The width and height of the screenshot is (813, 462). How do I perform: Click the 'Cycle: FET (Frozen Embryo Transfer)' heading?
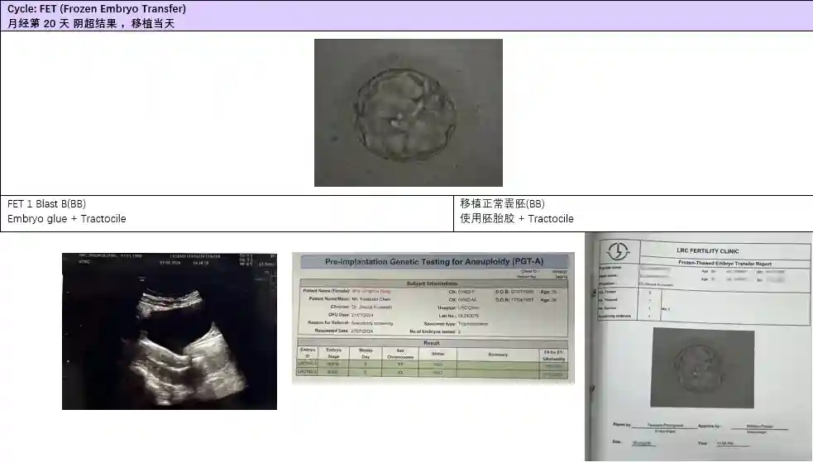click(x=97, y=9)
